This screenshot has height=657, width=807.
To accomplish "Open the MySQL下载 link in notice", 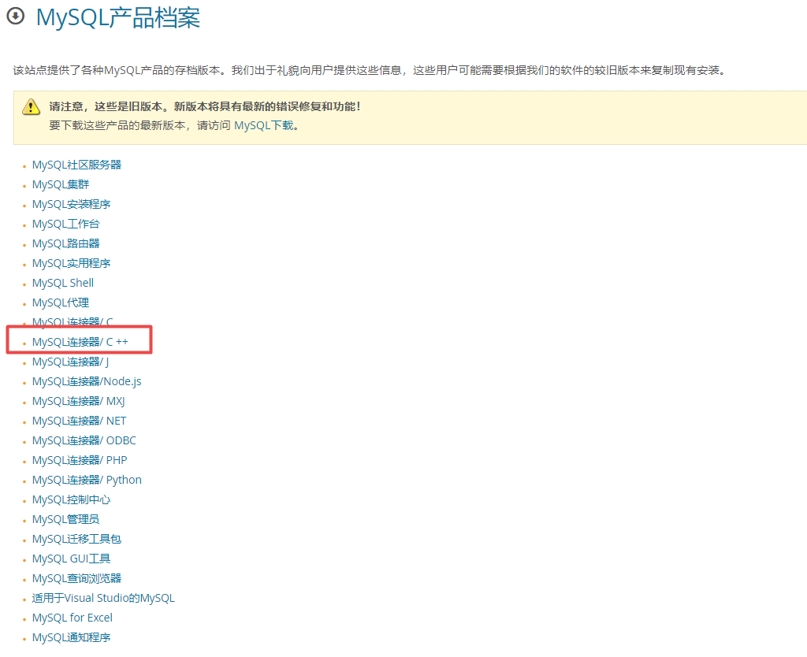I will 263,125.
